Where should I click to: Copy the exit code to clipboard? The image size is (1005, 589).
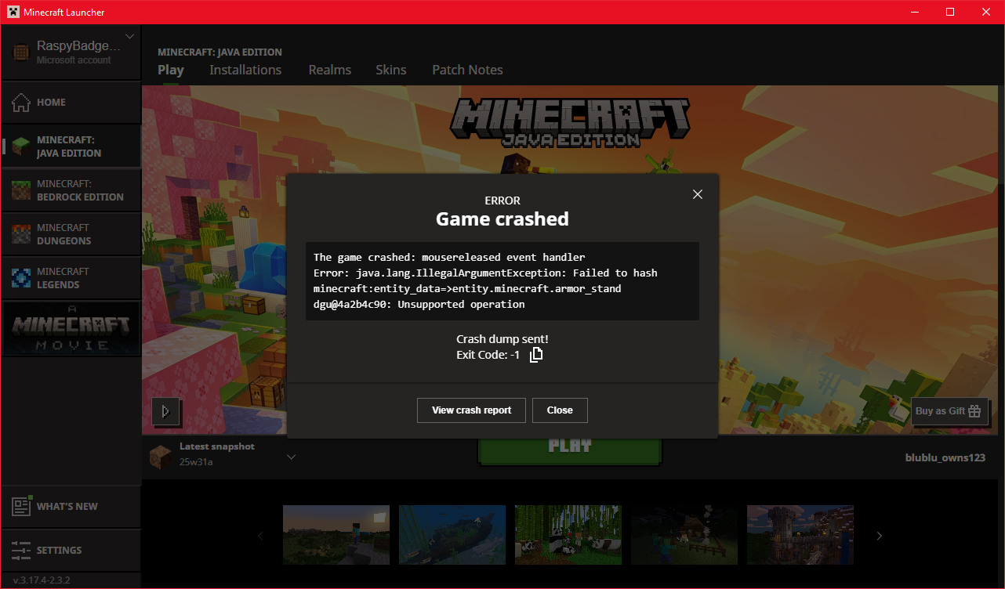pyautogui.click(x=536, y=355)
